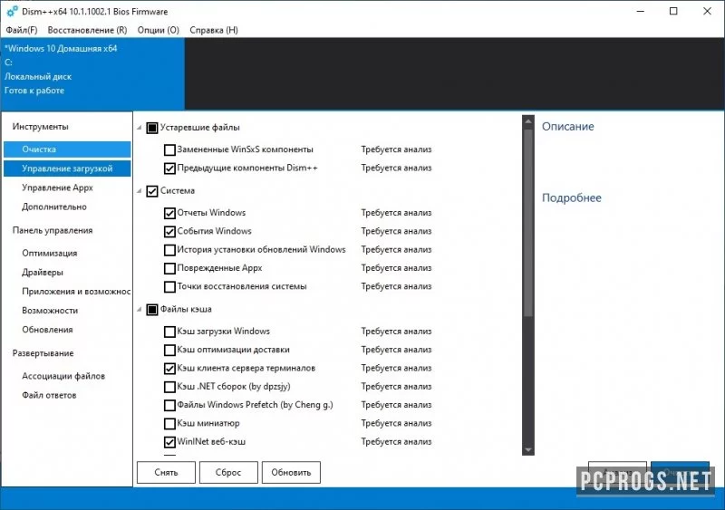Viewport: 725px width, 510px height.
Task: Select Очистка in the sidebar
Action: pos(67,149)
